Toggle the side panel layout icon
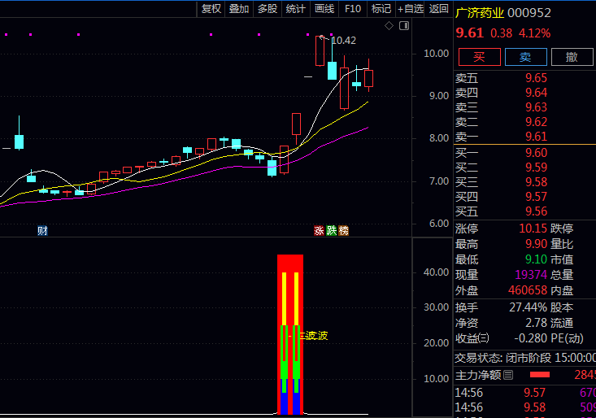Screen dimensions: 596x418 pos(404,26)
